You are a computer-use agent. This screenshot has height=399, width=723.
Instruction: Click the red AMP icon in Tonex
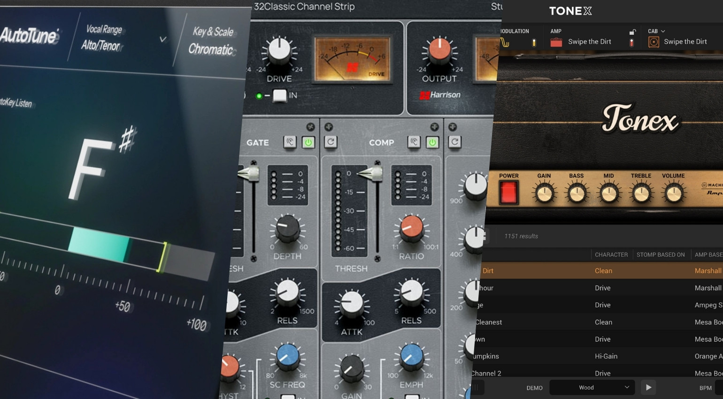(x=556, y=42)
